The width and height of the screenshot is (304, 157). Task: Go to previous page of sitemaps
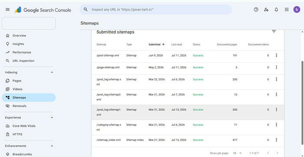(268, 153)
